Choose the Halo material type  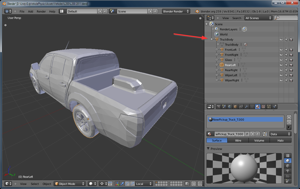pos(280,141)
